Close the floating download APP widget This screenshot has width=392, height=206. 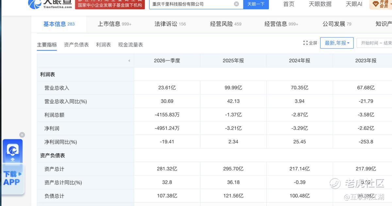pyautogui.click(x=22, y=135)
